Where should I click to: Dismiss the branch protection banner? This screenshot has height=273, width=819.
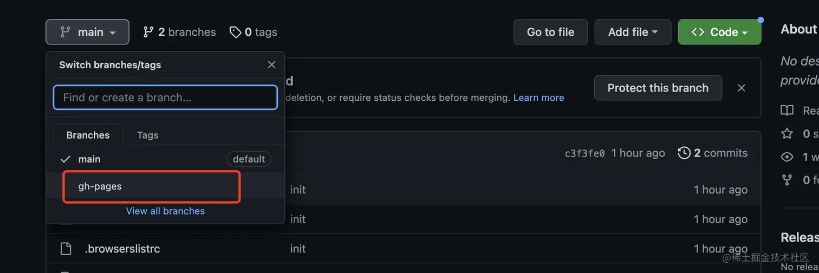742,88
